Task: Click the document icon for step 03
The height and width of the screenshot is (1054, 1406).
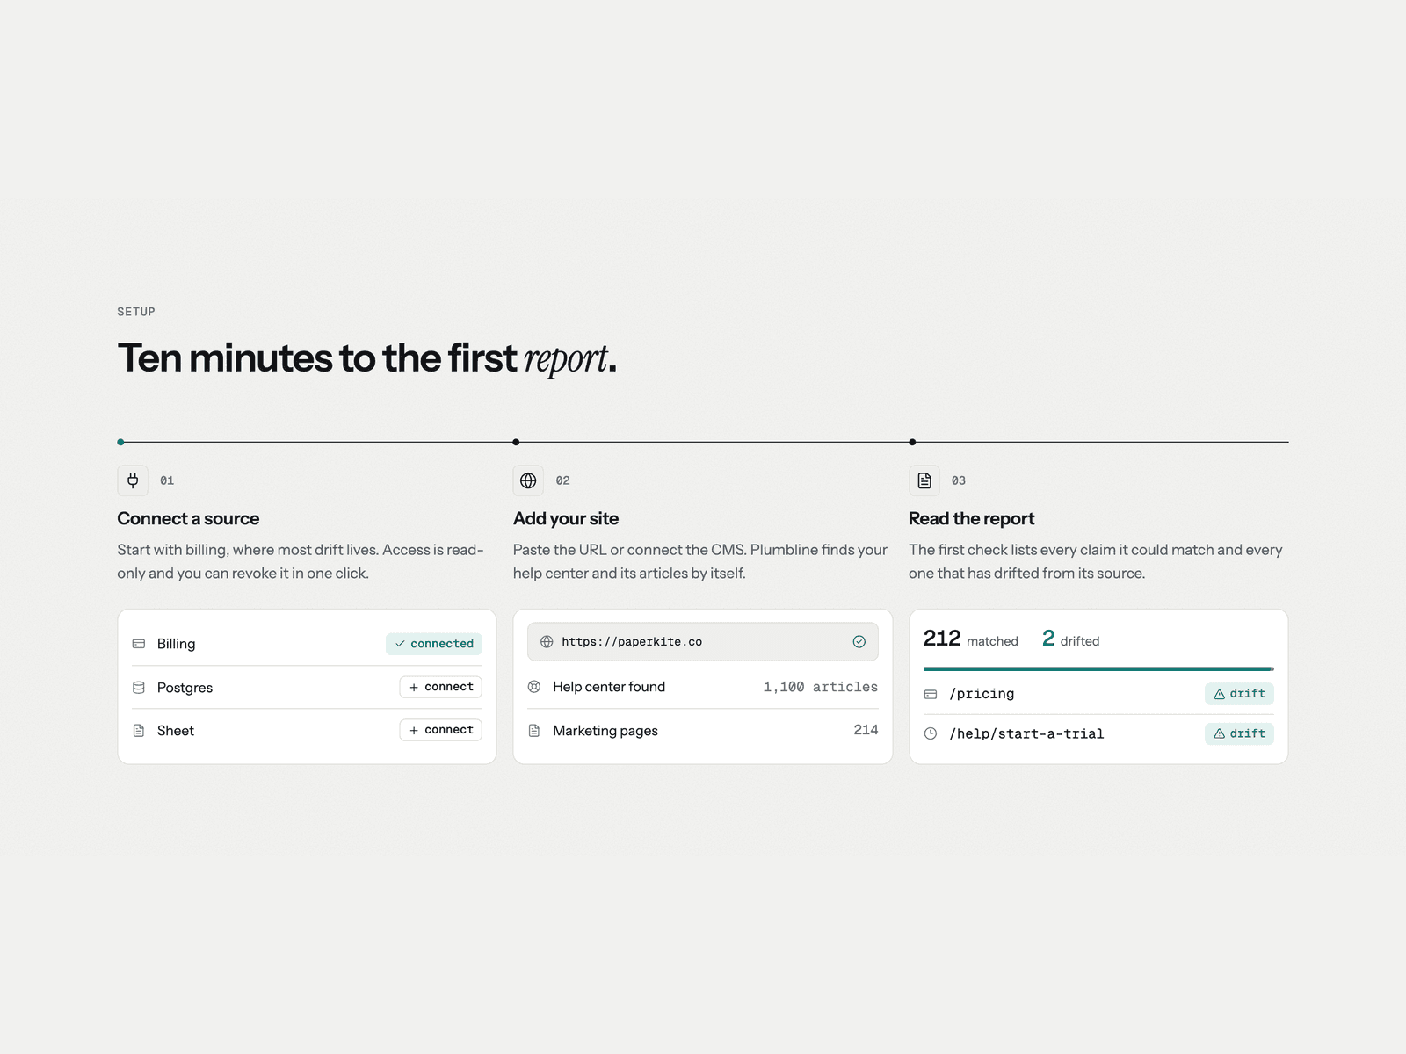Action: click(x=924, y=480)
